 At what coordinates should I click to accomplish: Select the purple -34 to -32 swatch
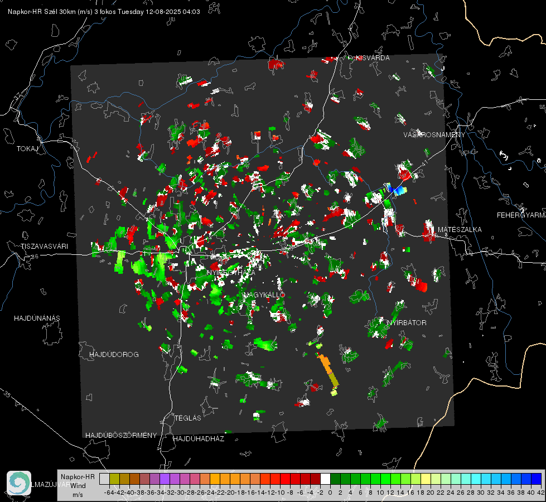pyautogui.click(x=165, y=479)
